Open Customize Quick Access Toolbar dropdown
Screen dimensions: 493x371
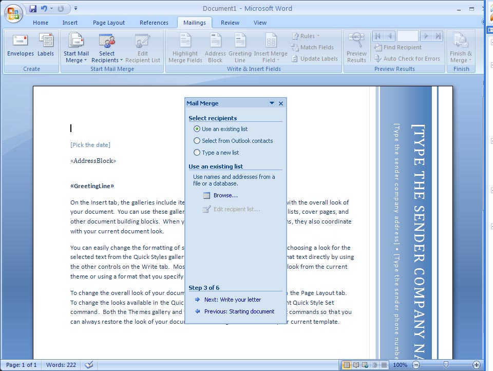click(76, 9)
